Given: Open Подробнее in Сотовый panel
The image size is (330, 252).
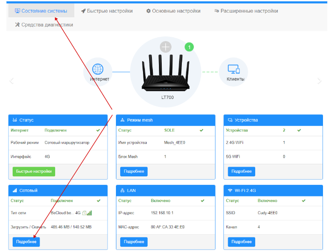Looking at the screenshot, I should click(26, 242).
